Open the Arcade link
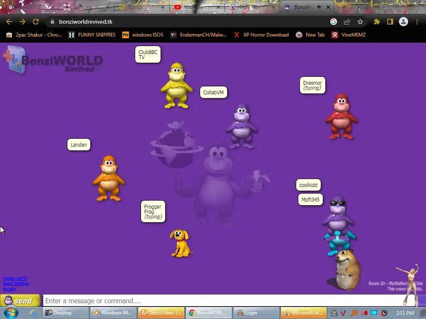This screenshot has height=319, width=426. coord(9,289)
